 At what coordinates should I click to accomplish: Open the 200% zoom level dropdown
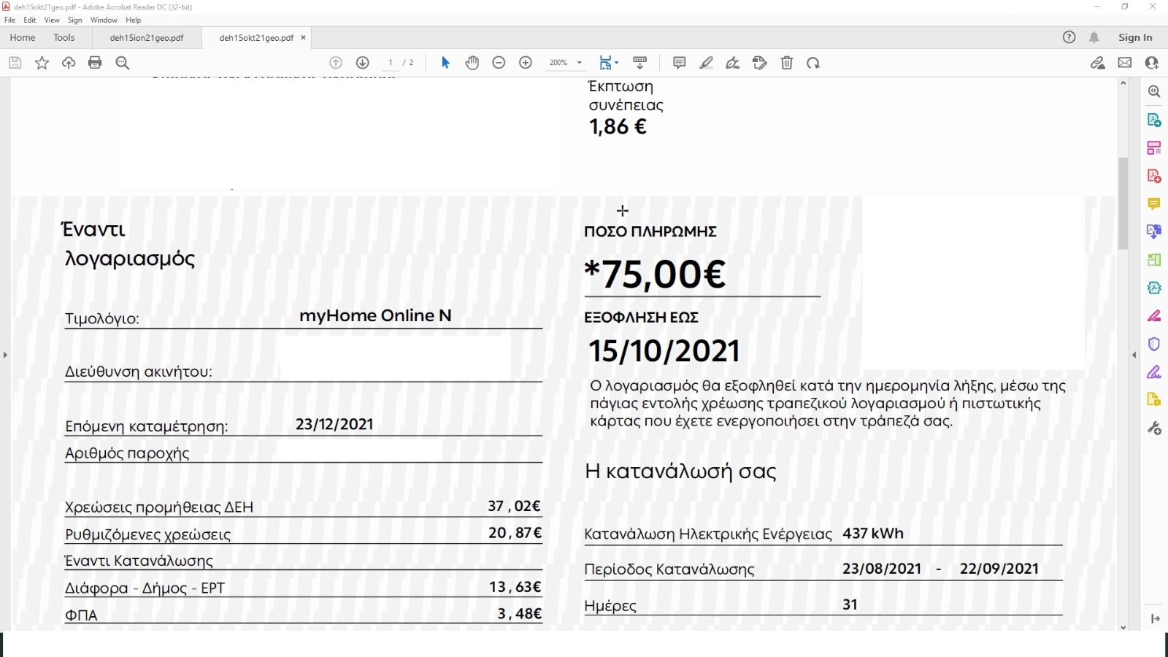566,63
